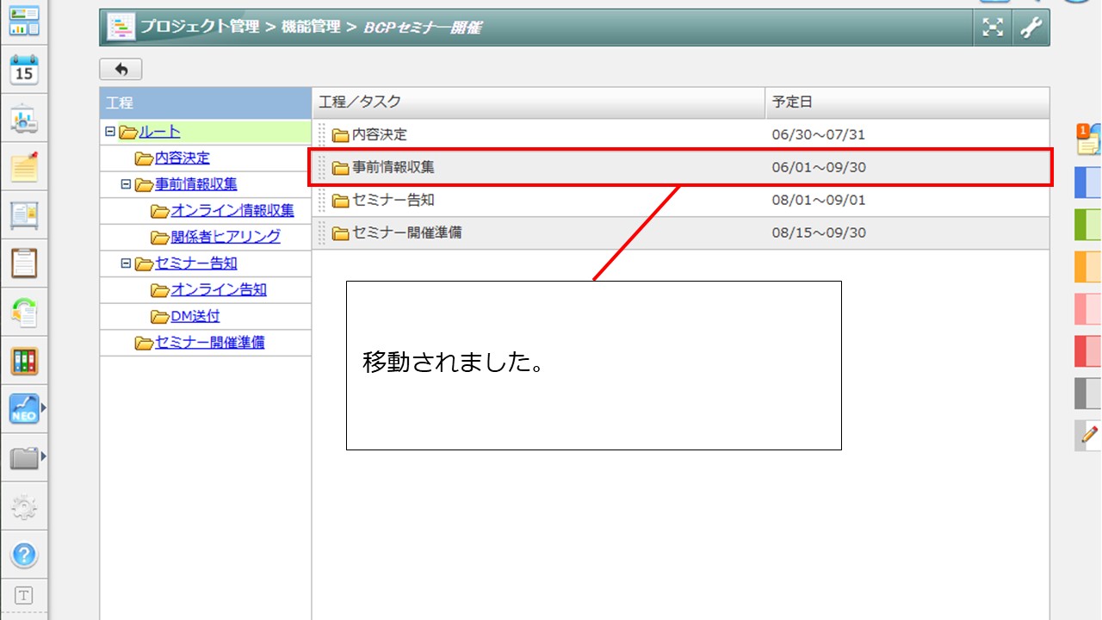
Task: Click the yellow sticky note sidebar icon
Action: click(24, 166)
